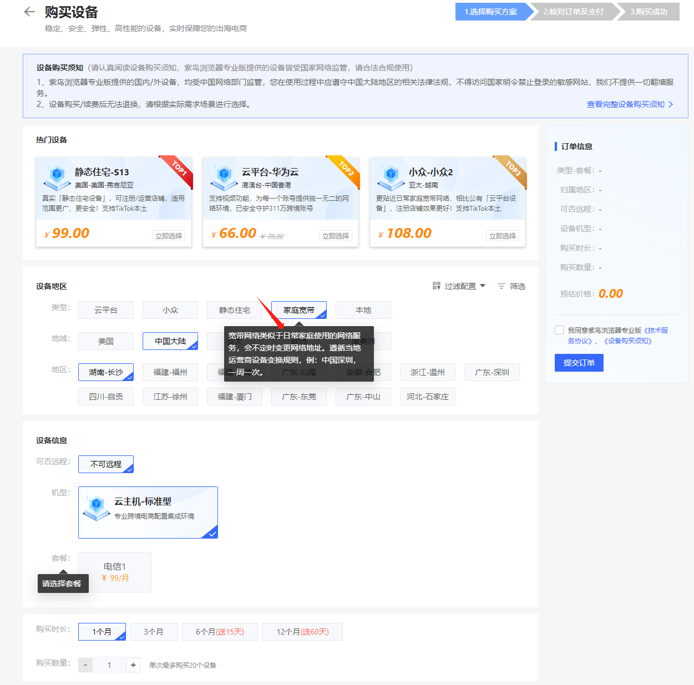Select the 湖南-长沙 area
Viewport: 694px width, 685px height.
(x=106, y=372)
